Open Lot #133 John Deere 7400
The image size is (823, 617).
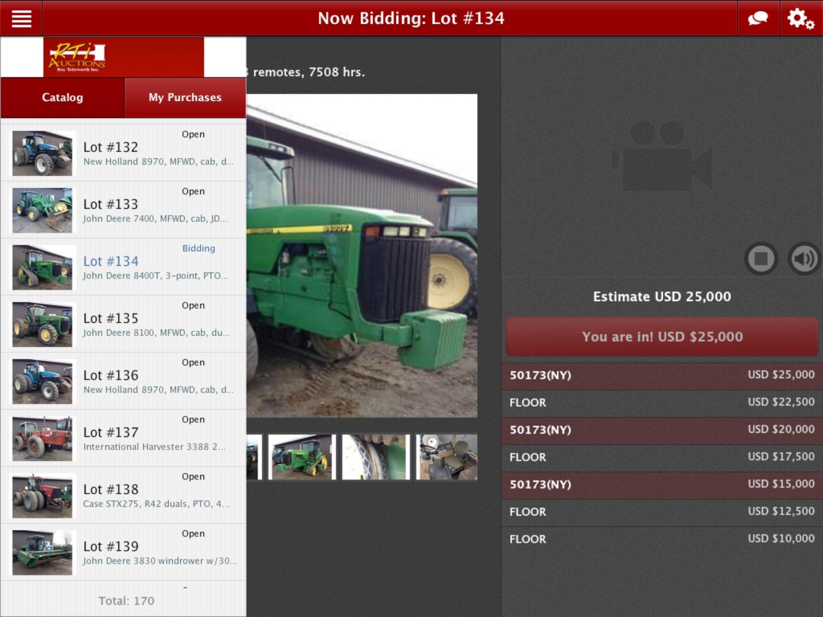pos(123,210)
